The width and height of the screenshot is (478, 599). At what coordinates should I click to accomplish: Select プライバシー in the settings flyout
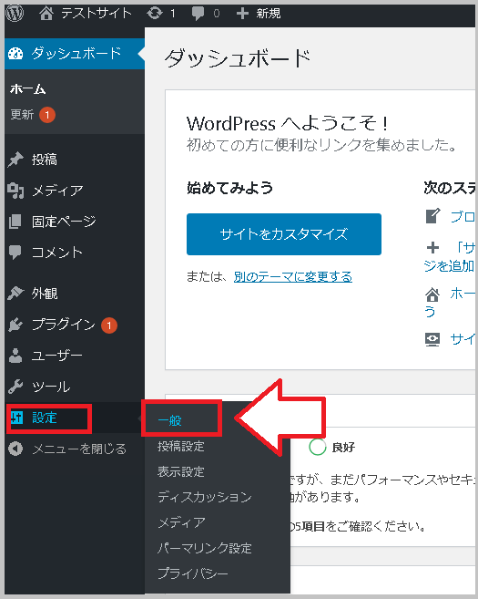(x=193, y=573)
